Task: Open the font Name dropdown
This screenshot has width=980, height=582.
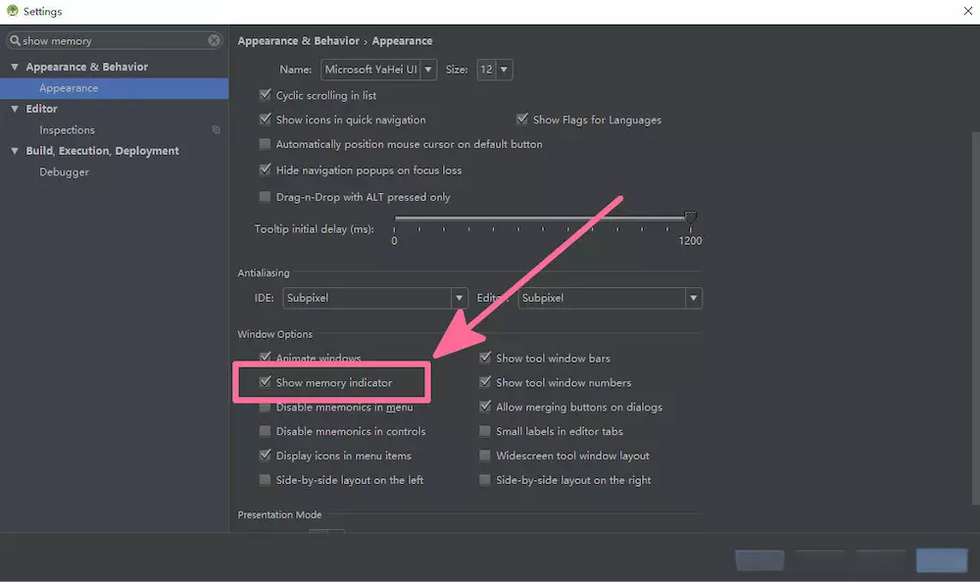Action: tap(428, 70)
